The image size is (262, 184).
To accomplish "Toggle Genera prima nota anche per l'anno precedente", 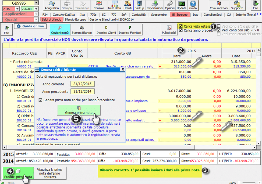I will (x=40, y=100).
